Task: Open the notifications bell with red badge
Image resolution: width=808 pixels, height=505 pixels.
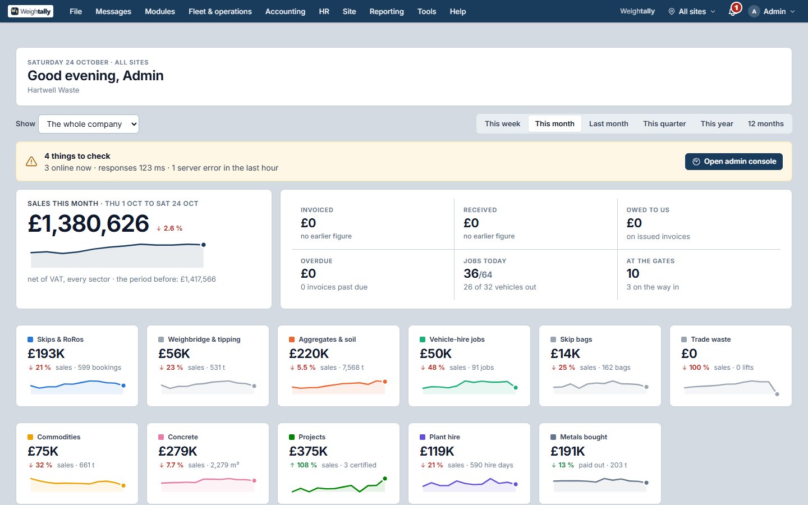Action: tap(734, 10)
